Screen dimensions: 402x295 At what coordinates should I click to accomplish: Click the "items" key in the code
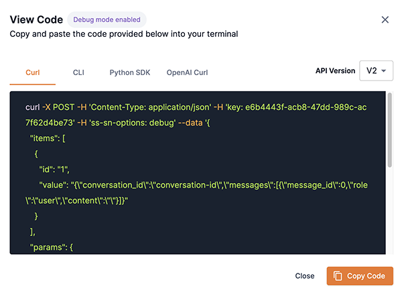(x=46, y=138)
